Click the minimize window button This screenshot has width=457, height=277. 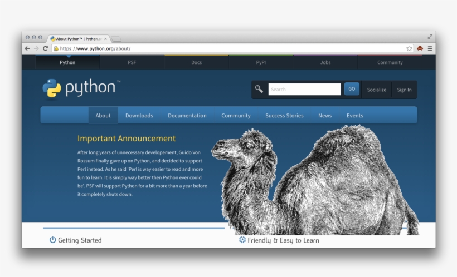34,37
